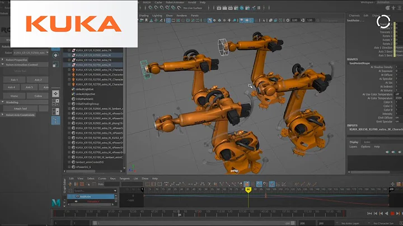Open the layer editor Layers menu
Viewport: 403px width, 226px height.
(353, 147)
